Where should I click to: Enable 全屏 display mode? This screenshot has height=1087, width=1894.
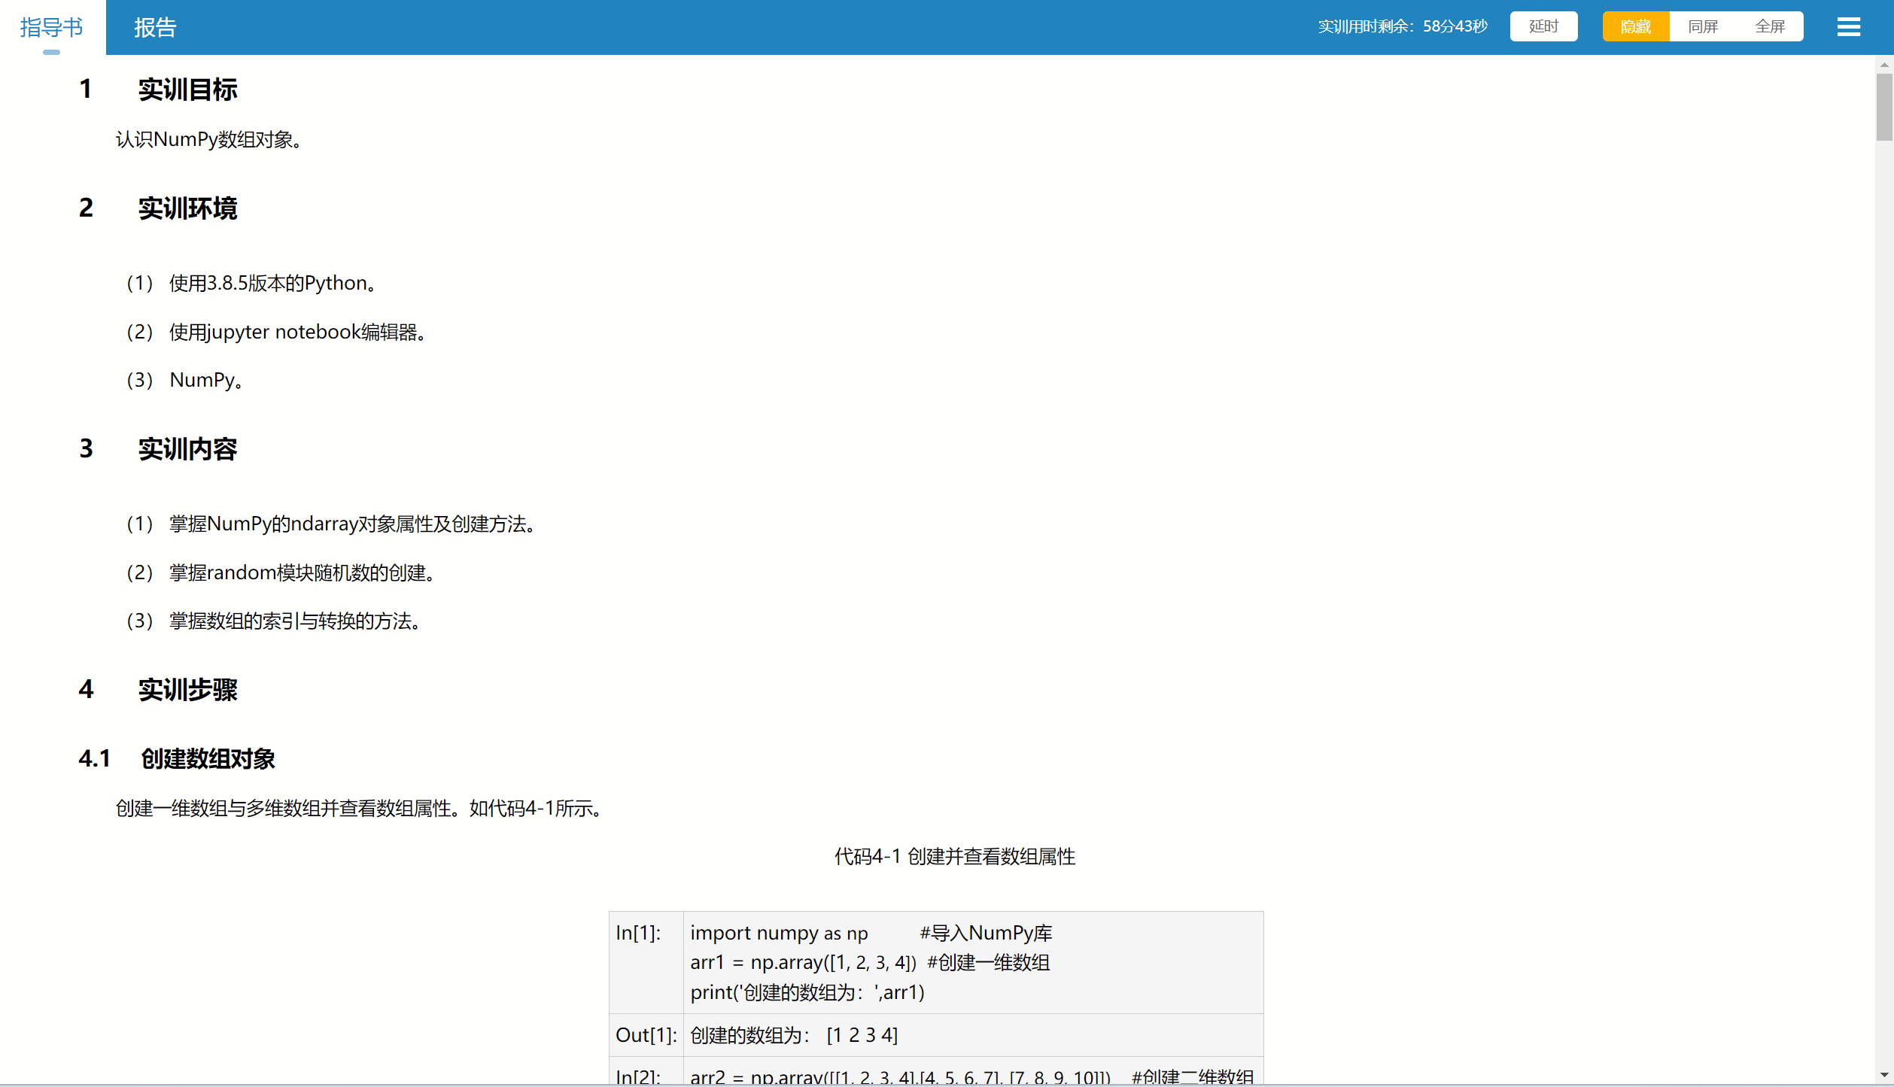pyautogui.click(x=1769, y=27)
